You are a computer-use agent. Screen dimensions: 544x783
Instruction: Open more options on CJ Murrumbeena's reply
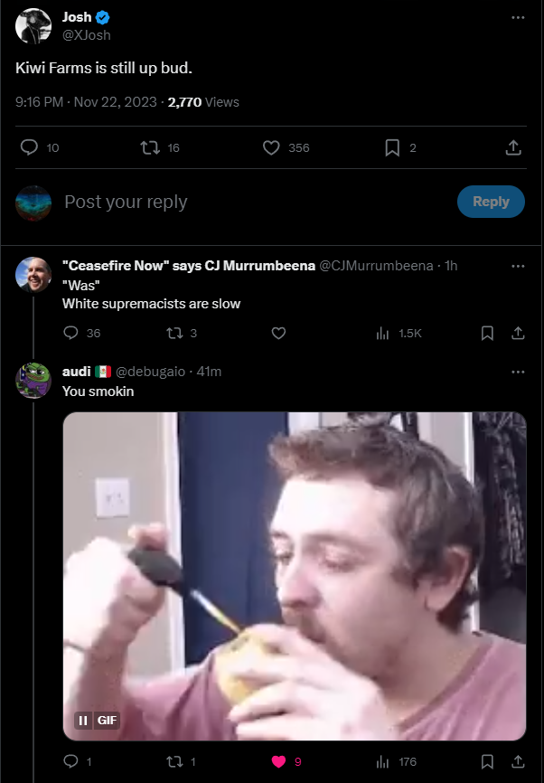click(518, 266)
